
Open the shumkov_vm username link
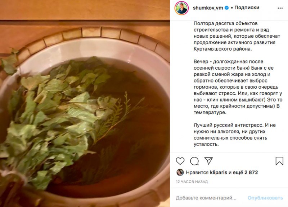click(208, 8)
